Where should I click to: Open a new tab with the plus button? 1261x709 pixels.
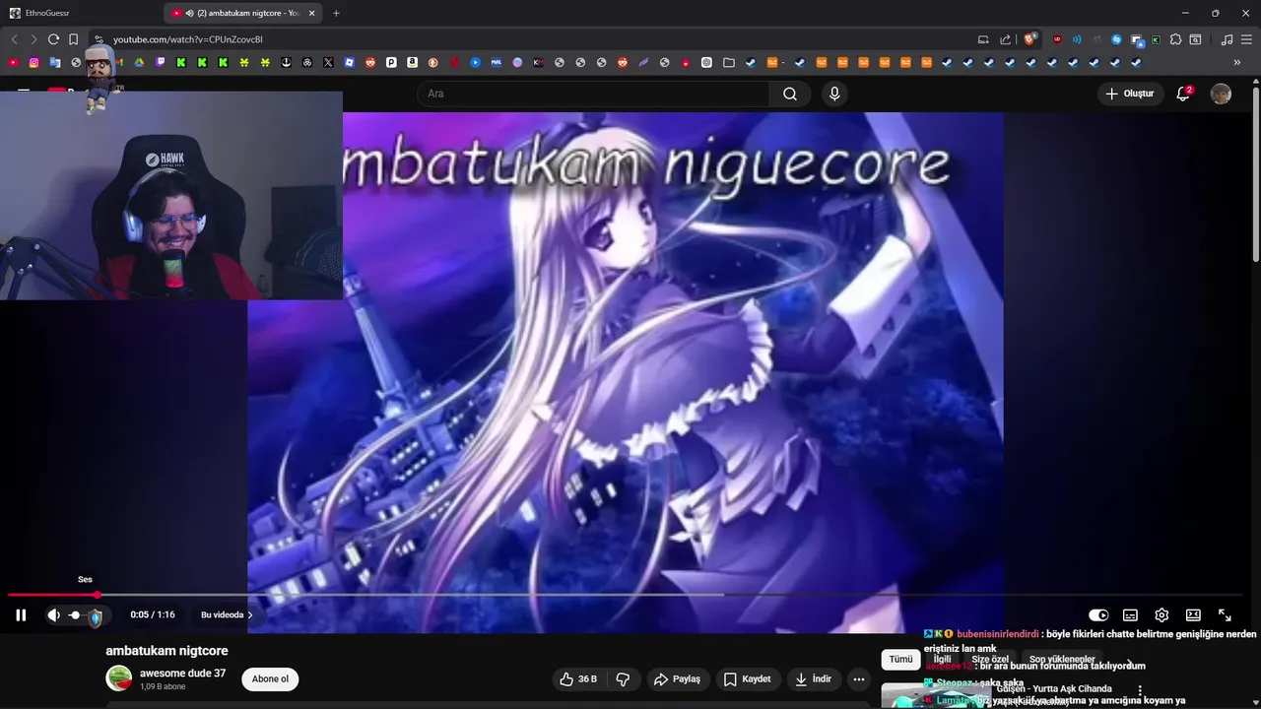336,13
